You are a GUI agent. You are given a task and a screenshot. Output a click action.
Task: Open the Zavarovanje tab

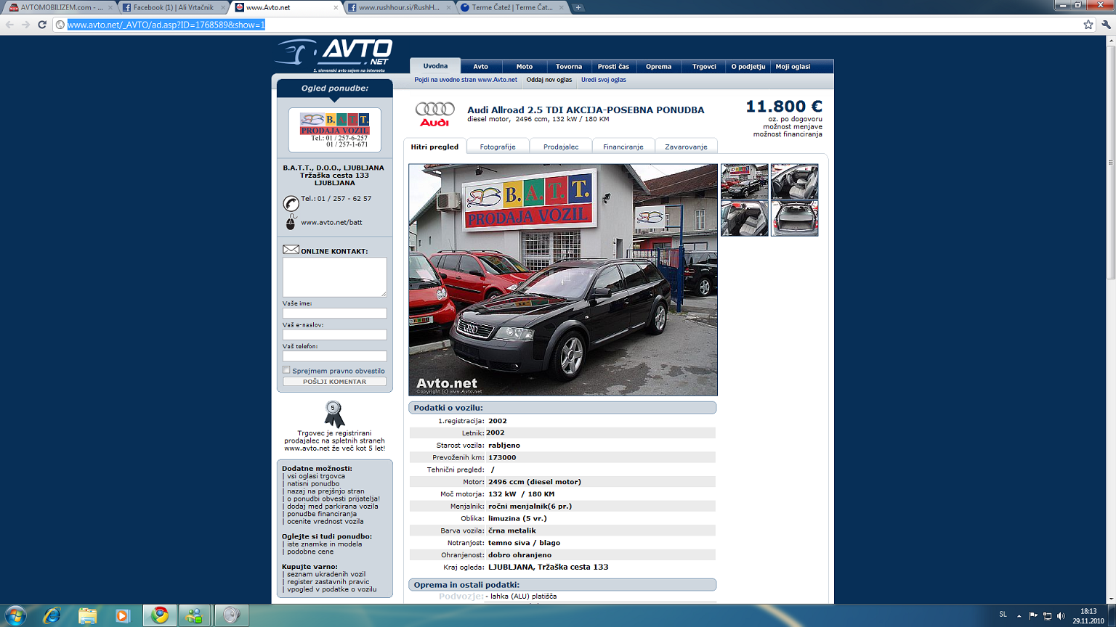(x=686, y=147)
